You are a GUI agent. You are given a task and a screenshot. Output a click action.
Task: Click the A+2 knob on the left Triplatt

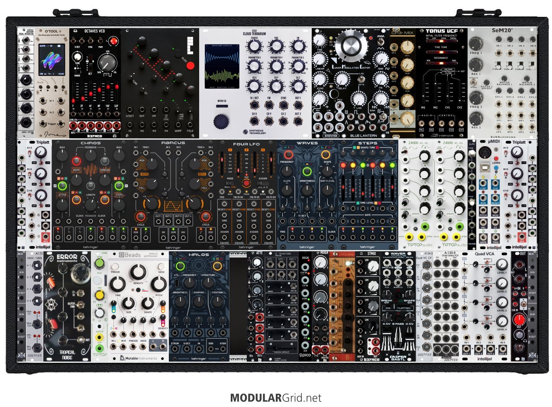click(x=40, y=152)
